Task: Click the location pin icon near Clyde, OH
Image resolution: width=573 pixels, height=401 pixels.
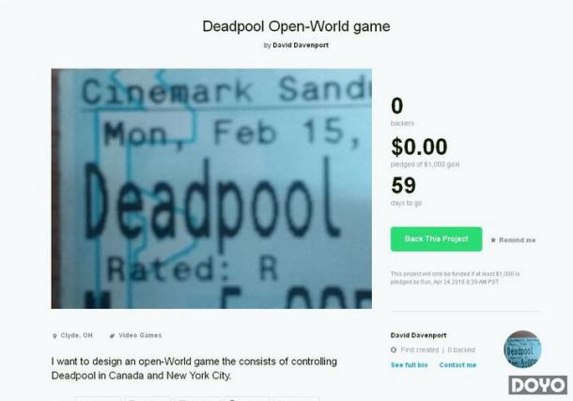Action: [54, 335]
